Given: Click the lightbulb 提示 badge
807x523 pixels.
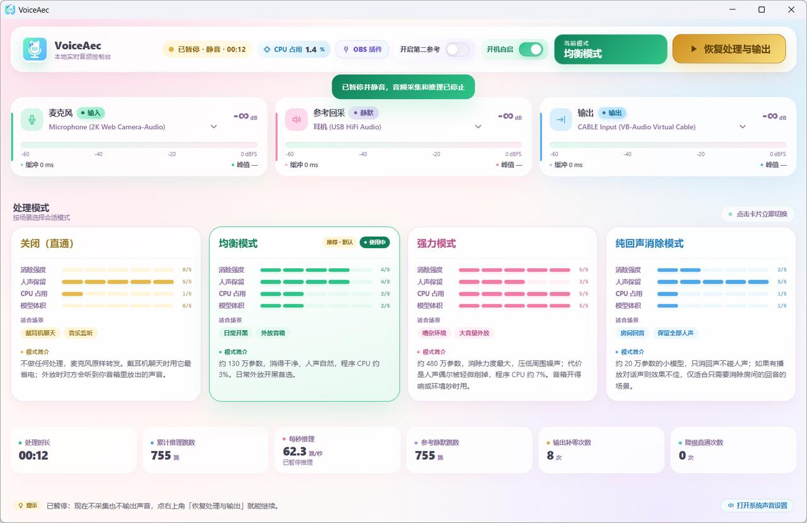Looking at the screenshot, I should [x=28, y=505].
